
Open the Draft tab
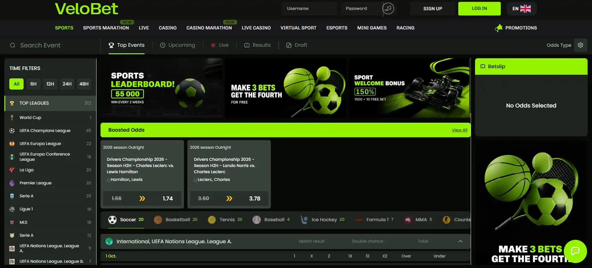pos(297,45)
